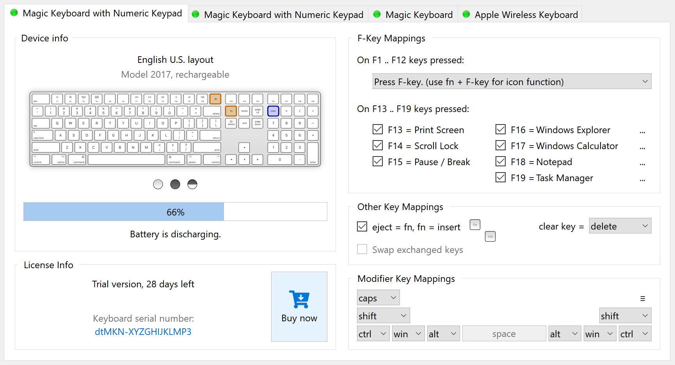Open the clear key mapping dropdown showing delete
This screenshot has width=675, height=365.
[620, 226]
